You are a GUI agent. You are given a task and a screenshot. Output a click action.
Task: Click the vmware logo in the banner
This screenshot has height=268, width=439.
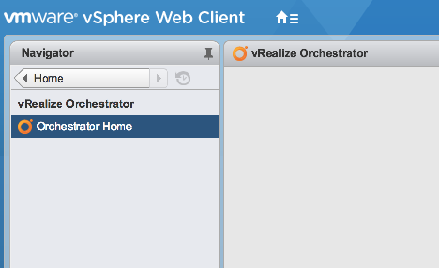(39, 18)
